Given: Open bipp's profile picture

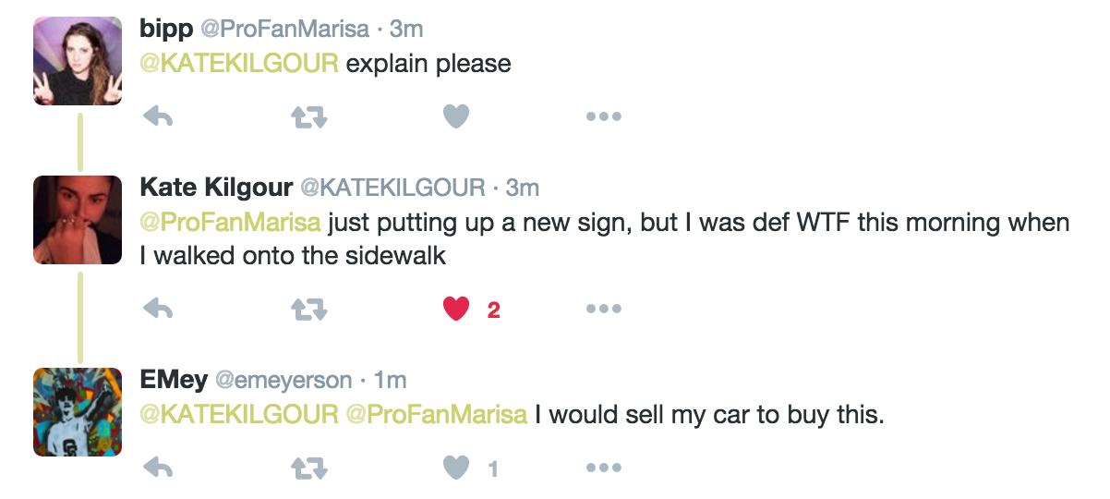Looking at the screenshot, I should (78, 61).
